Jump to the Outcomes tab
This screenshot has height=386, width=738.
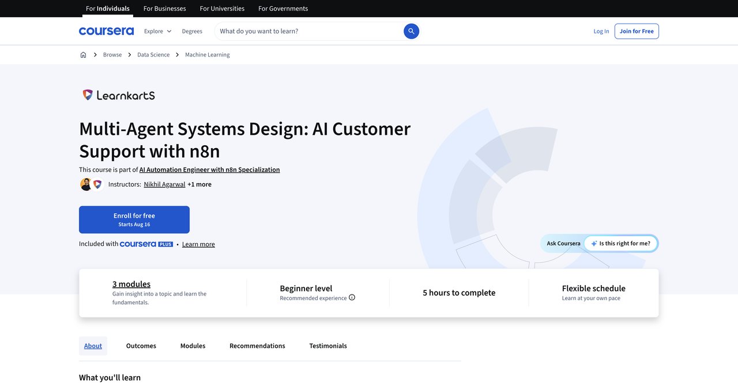coord(141,346)
